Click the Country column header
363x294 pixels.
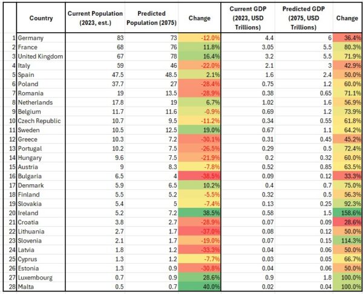pos(41,18)
